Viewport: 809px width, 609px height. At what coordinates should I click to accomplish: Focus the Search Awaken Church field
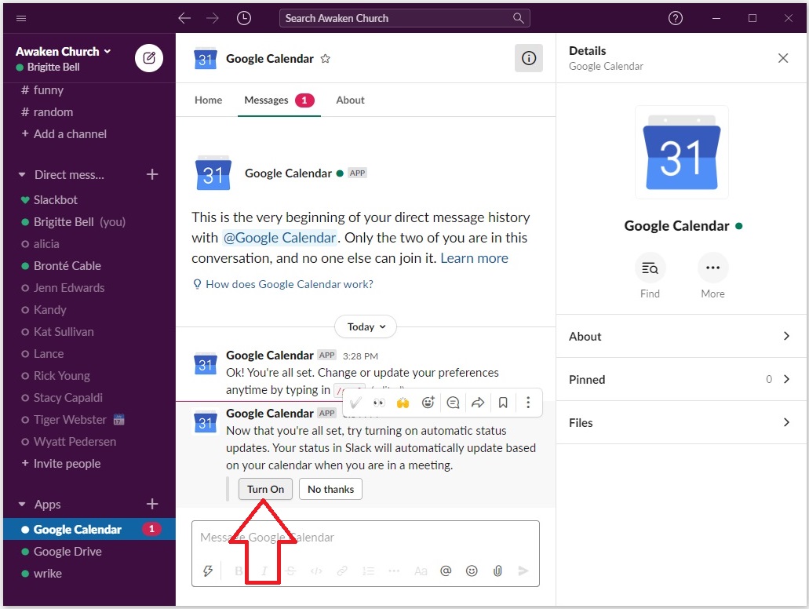[x=405, y=19]
